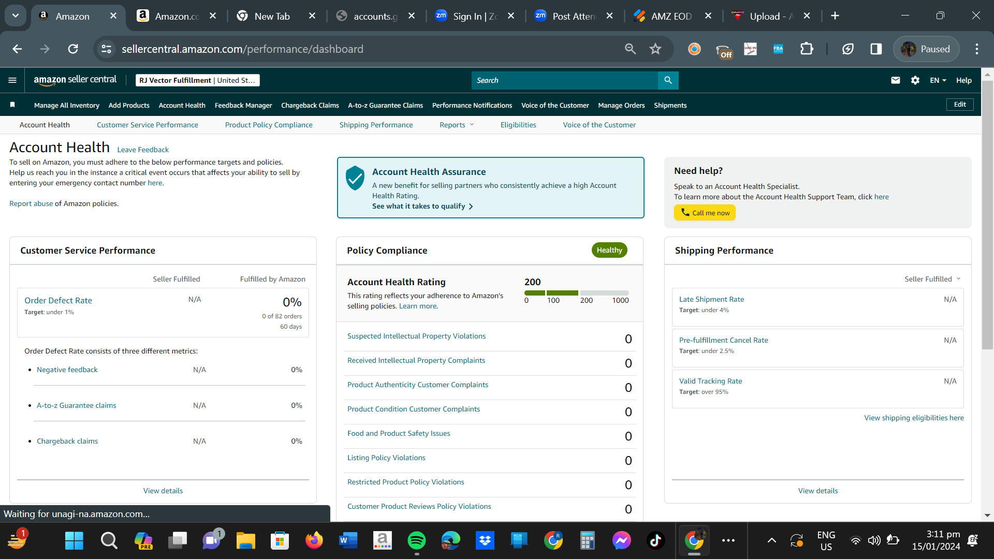This screenshot has height=559, width=994.
Task: Click View details under Shipping Performance
Action: tap(818, 491)
